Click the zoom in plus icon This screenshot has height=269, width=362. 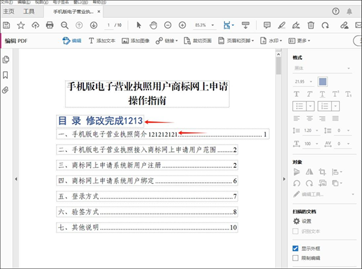182,25
